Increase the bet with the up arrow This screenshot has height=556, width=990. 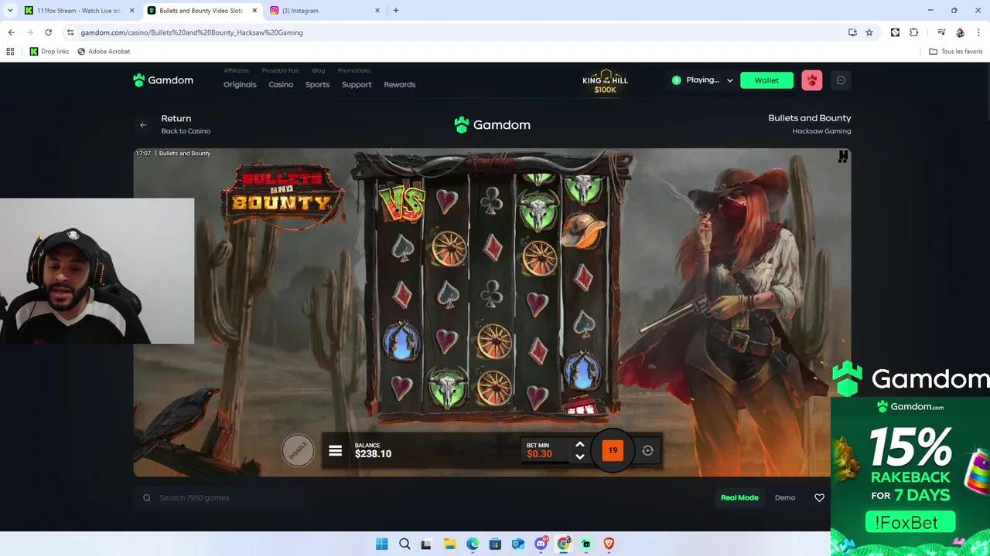click(580, 445)
